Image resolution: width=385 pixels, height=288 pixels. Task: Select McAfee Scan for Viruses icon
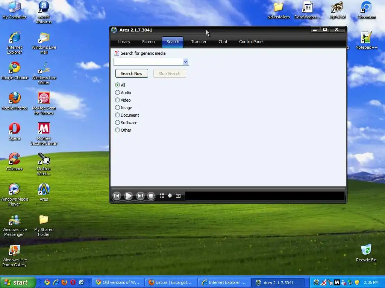[44, 103]
